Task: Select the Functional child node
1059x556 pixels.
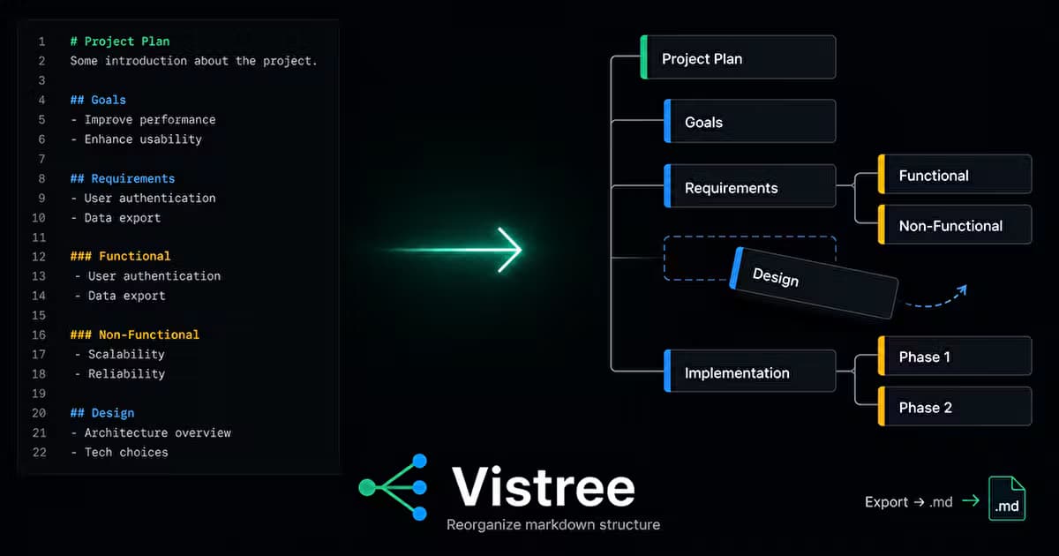Action: coord(954,175)
